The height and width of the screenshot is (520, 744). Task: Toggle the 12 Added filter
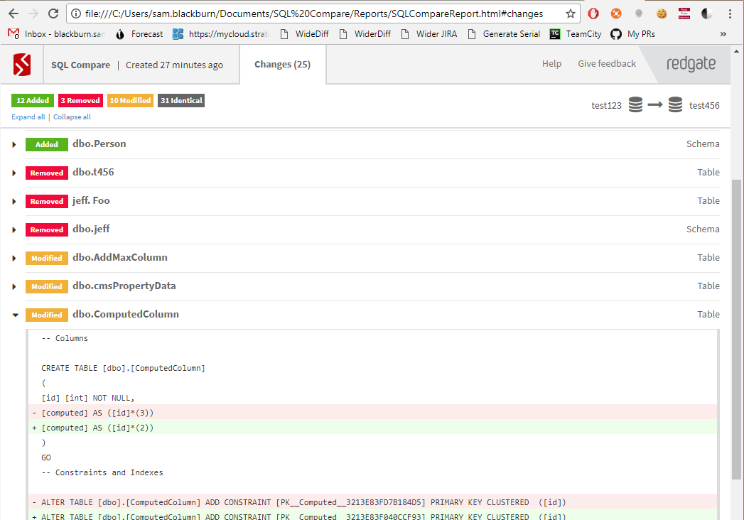pos(32,101)
